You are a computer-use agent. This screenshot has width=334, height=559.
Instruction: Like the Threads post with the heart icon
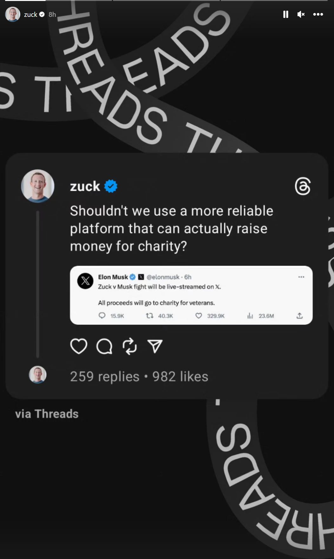(78, 346)
